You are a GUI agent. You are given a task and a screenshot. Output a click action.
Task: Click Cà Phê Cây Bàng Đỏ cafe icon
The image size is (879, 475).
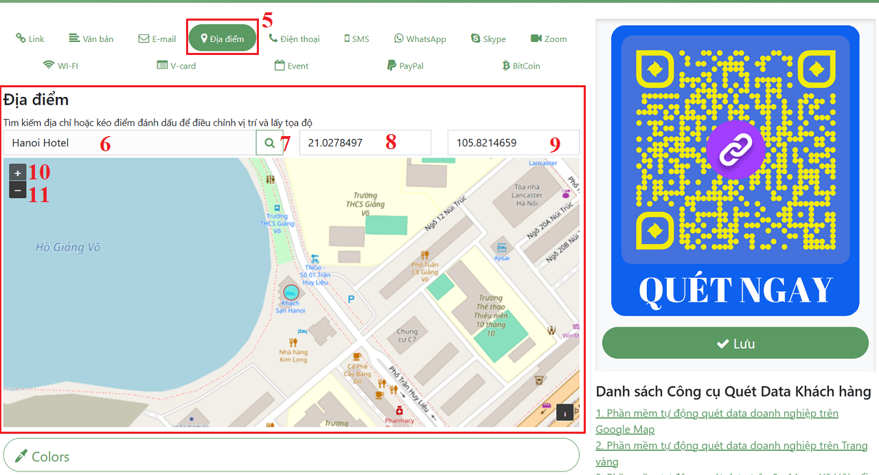(x=356, y=356)
